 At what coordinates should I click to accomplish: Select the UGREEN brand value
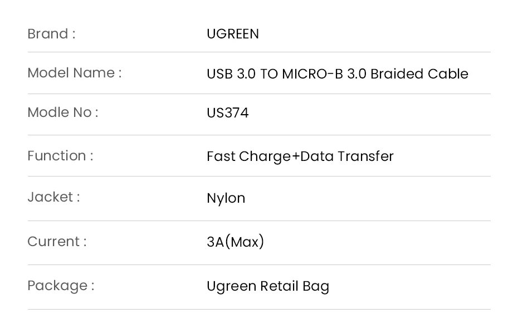click(x=233, y=34)
